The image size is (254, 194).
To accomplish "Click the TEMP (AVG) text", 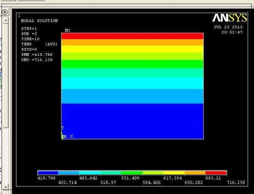I will (39, 44).
